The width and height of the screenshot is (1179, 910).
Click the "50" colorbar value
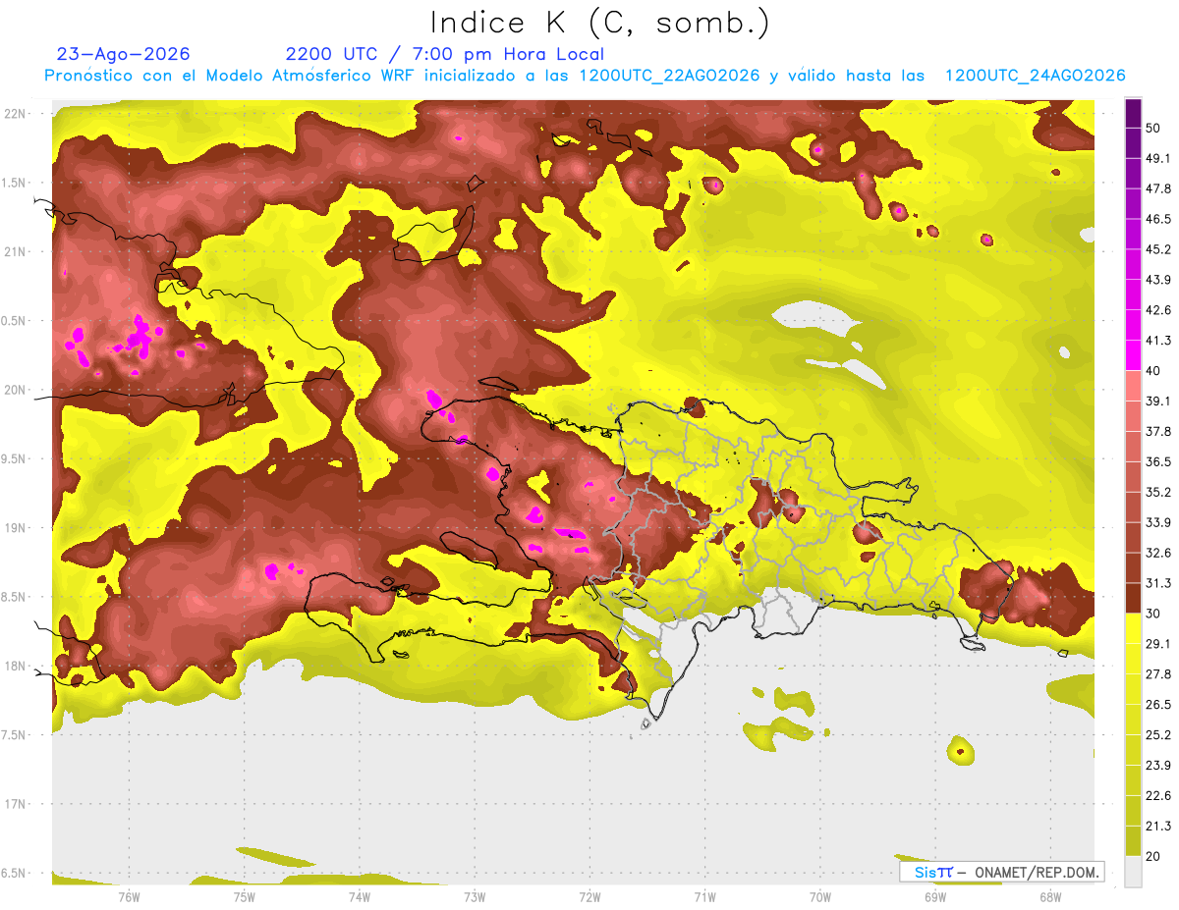(x=1153, y=128)
